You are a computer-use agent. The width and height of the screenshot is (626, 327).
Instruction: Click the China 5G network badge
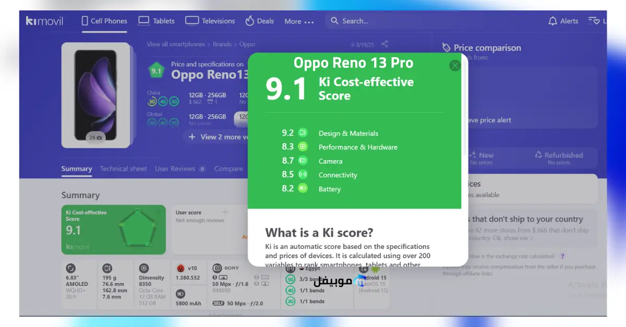(x=152, y=102)
